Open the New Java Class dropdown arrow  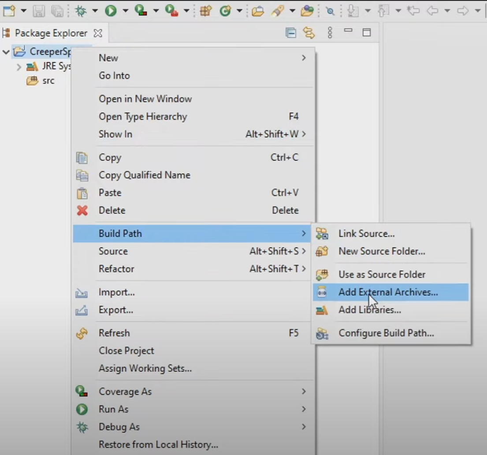pyautogui.click(x=239, y=11)
